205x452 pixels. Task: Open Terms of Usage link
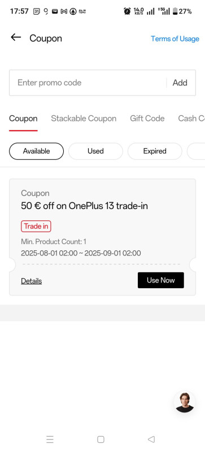[175, 38]
